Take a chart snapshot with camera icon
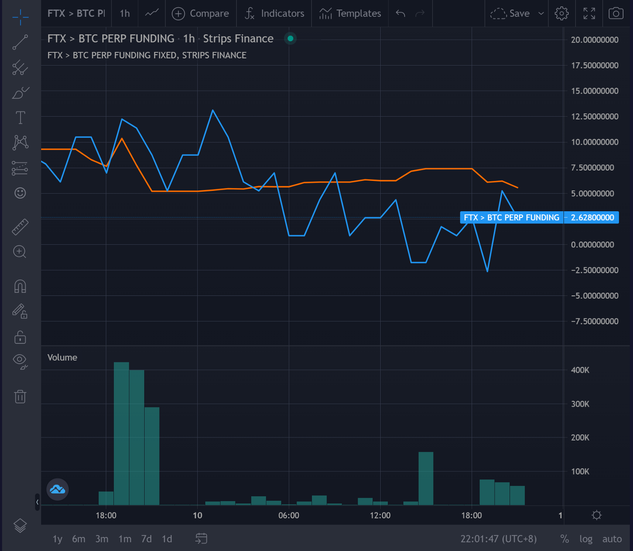The height and width of the screenshot is (551, 633). [x=615, y=14]
